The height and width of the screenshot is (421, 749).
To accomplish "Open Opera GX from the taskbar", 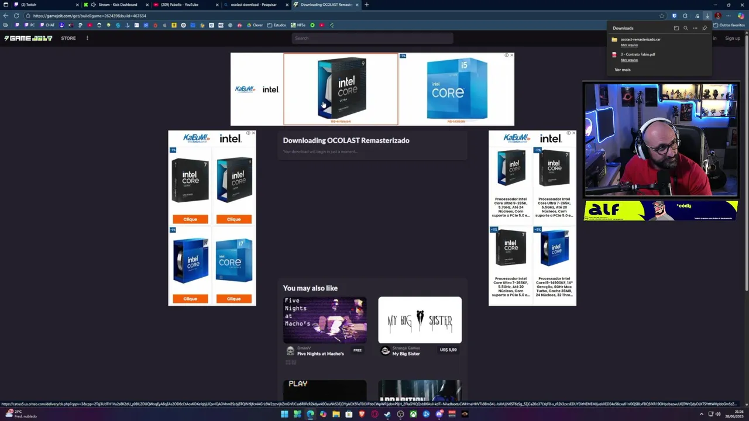I will tap(374, 414).
